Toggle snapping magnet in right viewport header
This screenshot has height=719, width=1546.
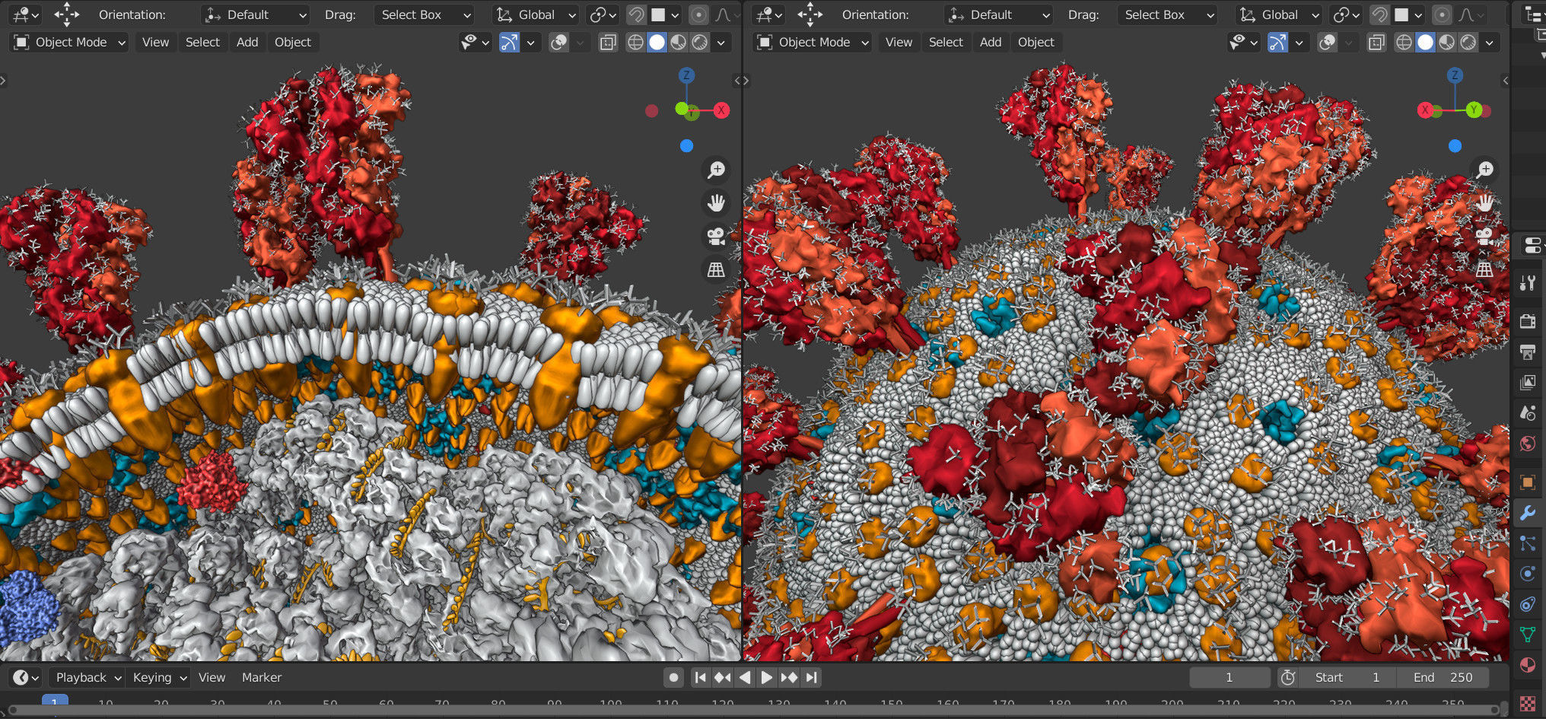(1379, 14)
